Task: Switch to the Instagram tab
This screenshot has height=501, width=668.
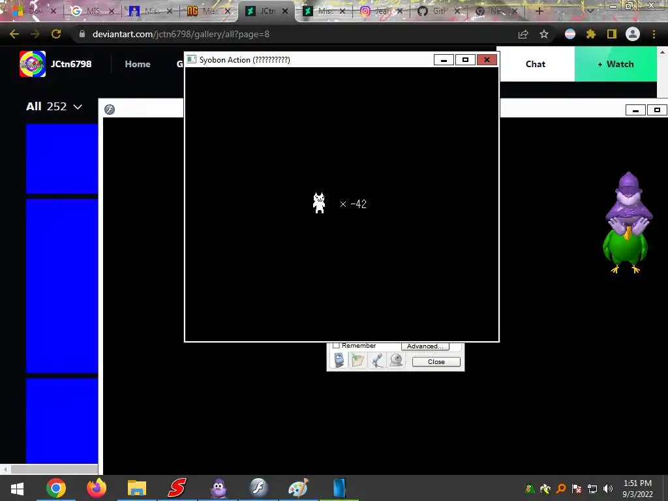Action: pyautogui.click(x=381, y=11)
